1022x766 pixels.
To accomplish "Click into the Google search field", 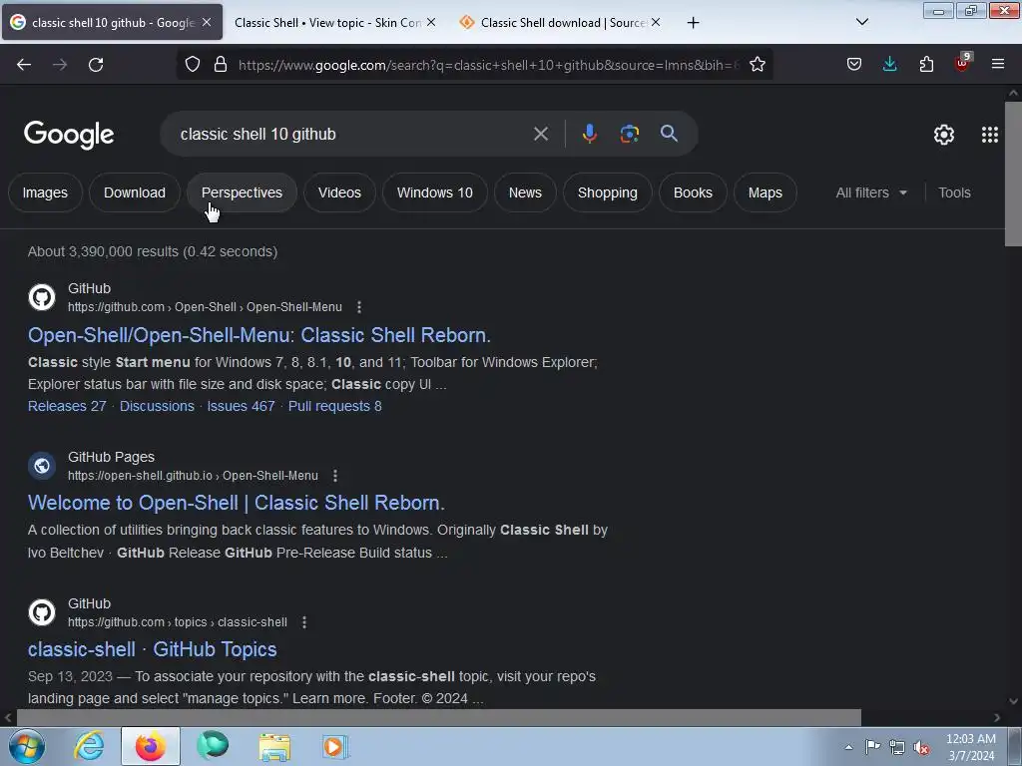I will 352,135.
